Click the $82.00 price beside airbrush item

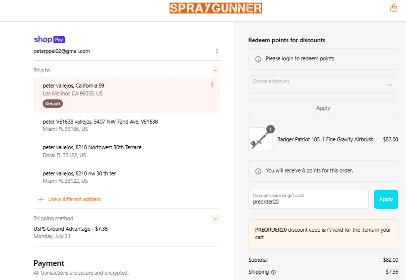coord(391,139)
